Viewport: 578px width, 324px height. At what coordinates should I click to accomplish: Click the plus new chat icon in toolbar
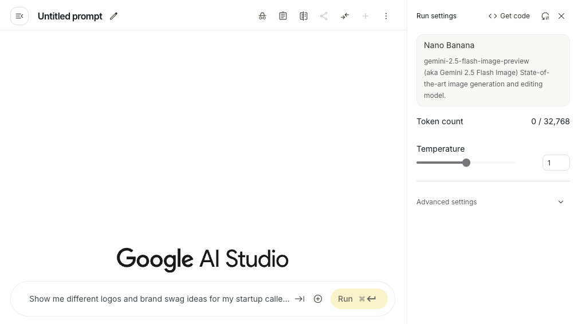pos(365,16)
